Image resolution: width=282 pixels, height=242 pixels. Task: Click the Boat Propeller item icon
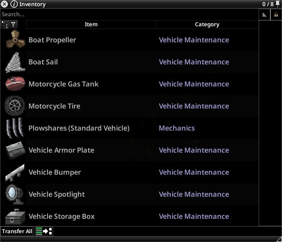click(15, 39)
